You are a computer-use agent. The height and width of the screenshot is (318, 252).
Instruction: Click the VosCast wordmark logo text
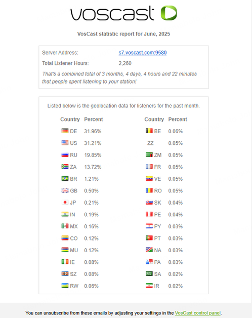click(x=112, y=13)
